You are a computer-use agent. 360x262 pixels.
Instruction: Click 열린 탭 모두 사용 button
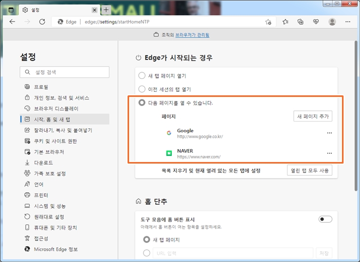pos(310,170)
